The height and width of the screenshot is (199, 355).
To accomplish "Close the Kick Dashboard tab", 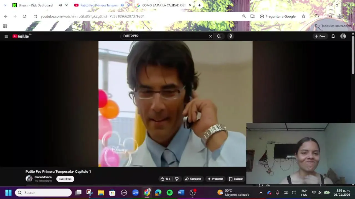I will pos(67,5).
